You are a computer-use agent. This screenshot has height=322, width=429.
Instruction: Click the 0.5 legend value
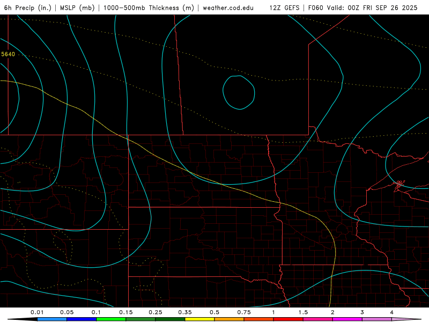[214, 312]
